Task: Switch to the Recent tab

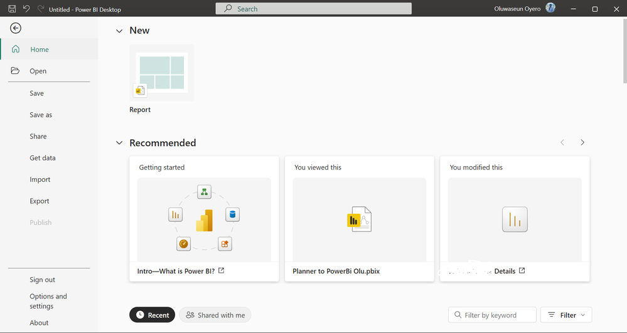Action: coord(153,315)
